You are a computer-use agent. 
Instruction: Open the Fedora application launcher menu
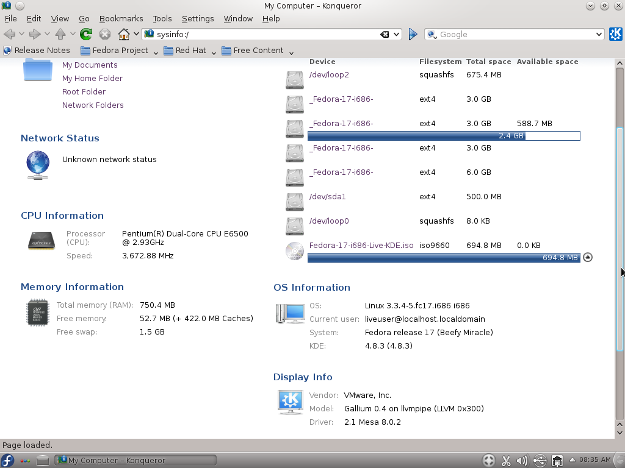7,461
